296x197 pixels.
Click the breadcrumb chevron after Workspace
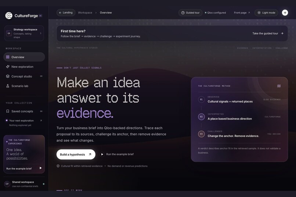pyautogui.click(x=96, y=12)
